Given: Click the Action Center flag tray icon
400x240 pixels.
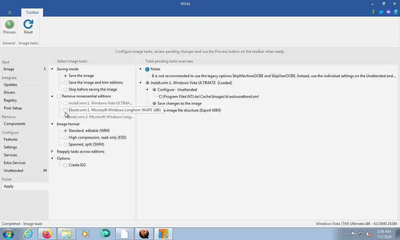Looking at the screenshot, I should (353, 234).
